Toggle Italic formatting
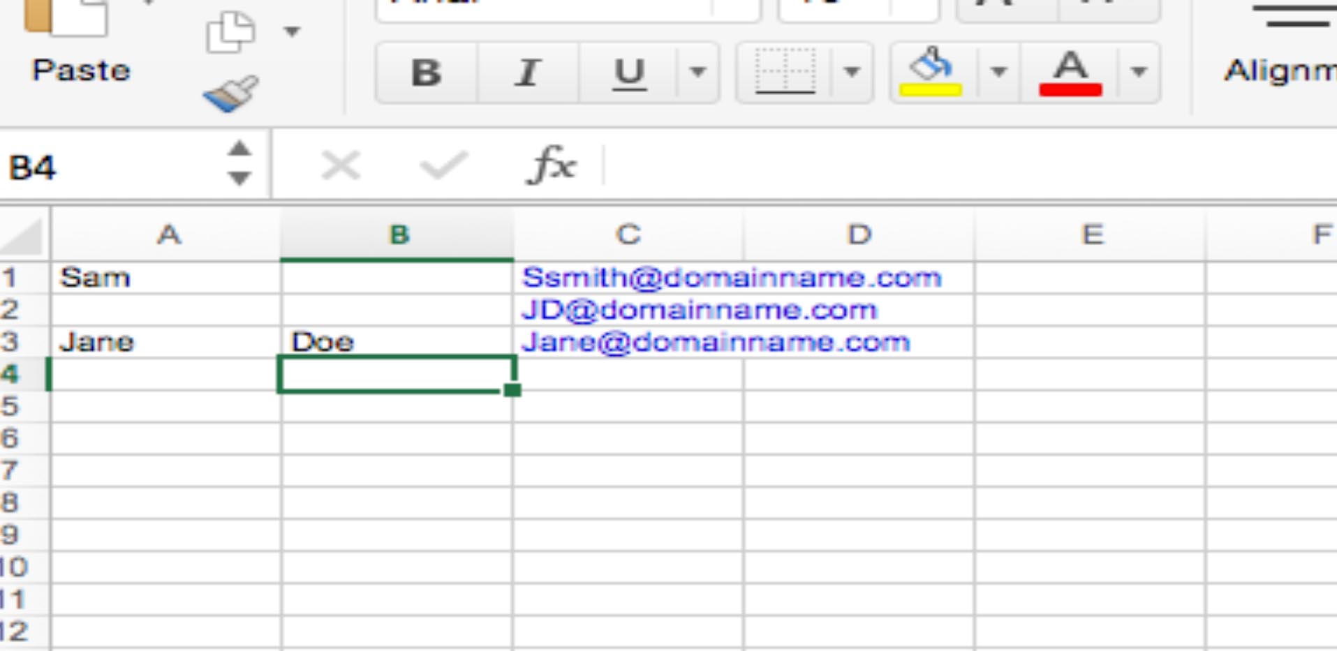 (x=528, y=72)
